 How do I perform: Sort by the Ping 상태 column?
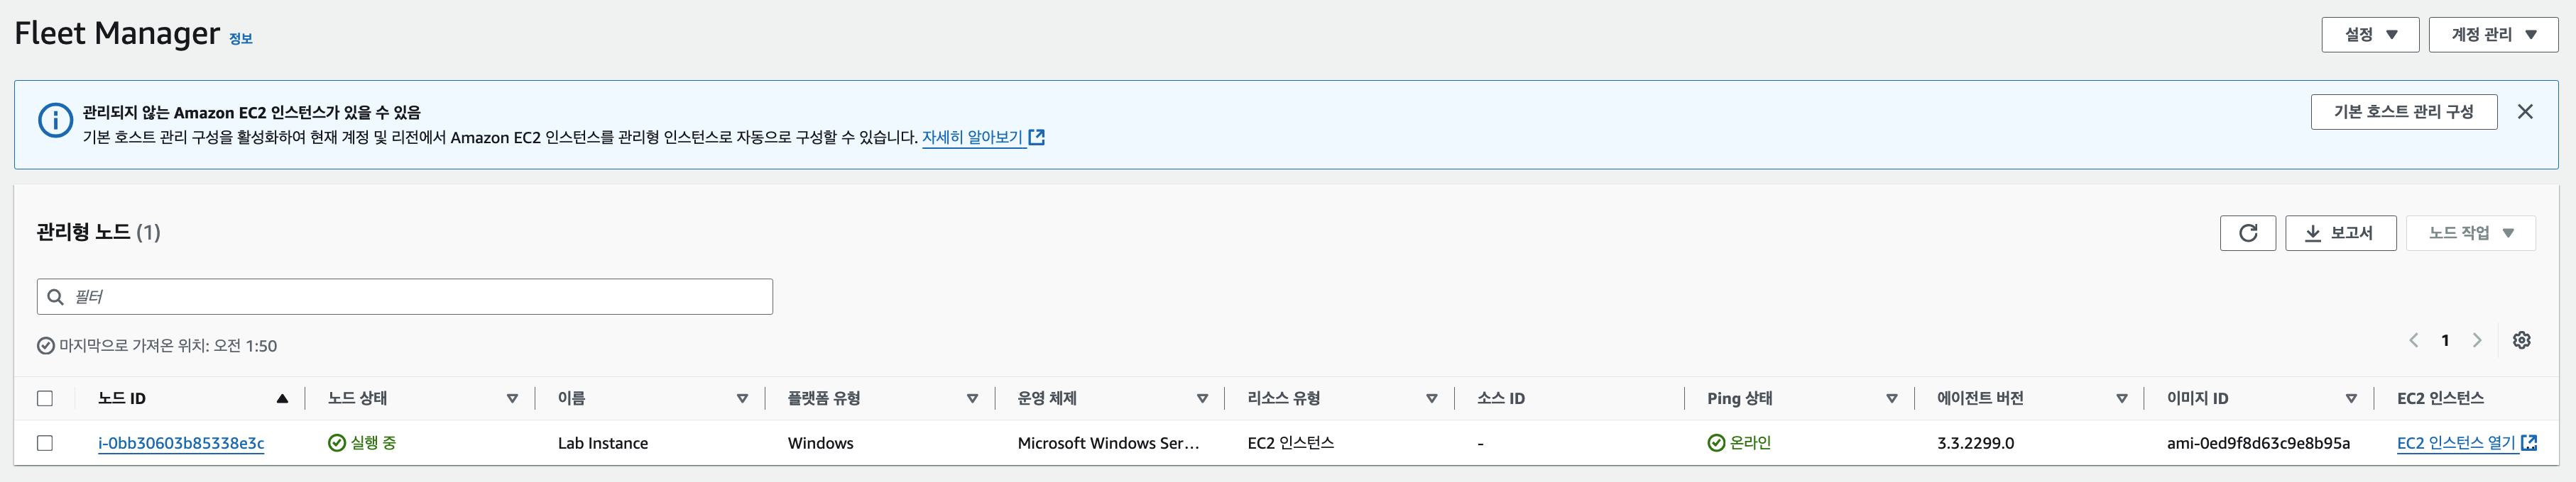[1891, 398]
